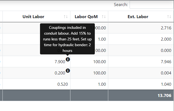Click the Unit Labor column header text
Image resolution: width=174 pixels, height=111 pixels.
tap(33, 17)
